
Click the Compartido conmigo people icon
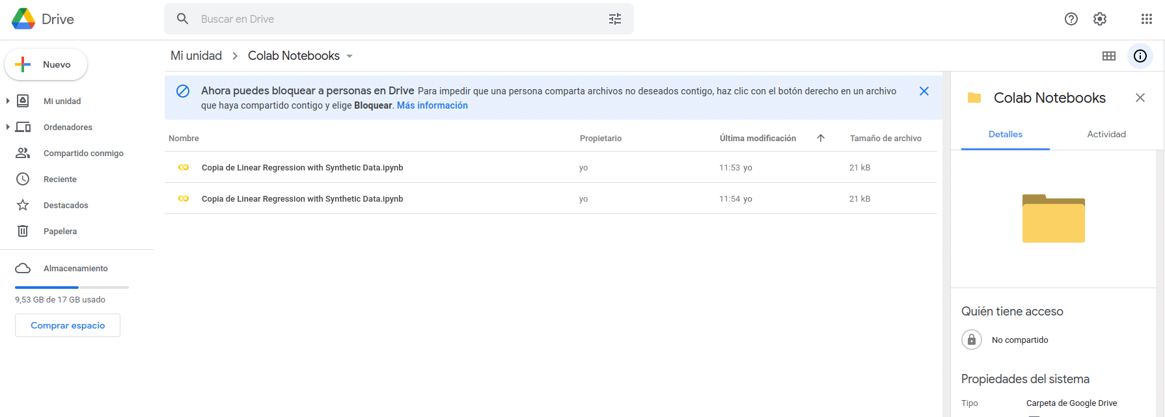click(x=23, y=153)
